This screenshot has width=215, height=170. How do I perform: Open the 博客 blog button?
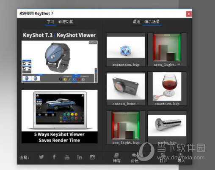click(x=117, y=158)
